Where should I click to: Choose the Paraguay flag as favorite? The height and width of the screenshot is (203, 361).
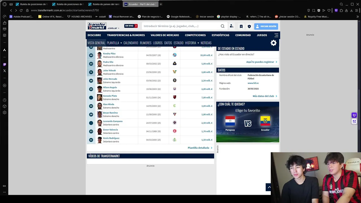(230, 121)
